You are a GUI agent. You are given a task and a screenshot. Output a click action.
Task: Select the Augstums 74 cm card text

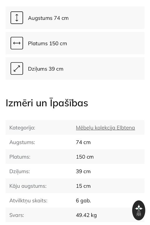coord(48,18)
